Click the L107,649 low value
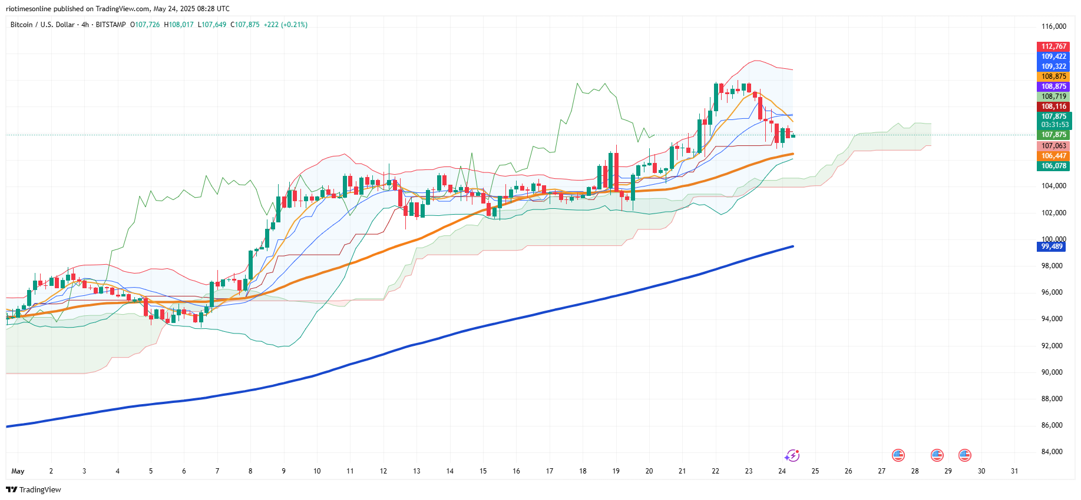Screen dimensions: 1081x500 pyautogui.click(x=212, y=25)
